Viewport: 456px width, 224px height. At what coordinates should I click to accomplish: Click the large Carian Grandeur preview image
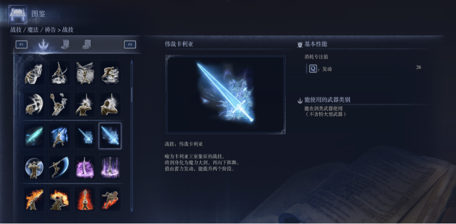pos(226,94)
